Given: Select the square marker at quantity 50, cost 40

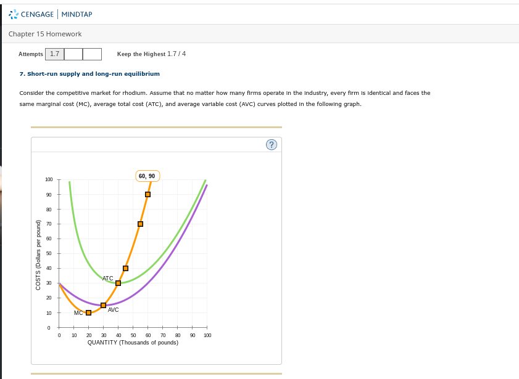Looking at the screenshot, I should pyautogui.click(x=125, y=267).
